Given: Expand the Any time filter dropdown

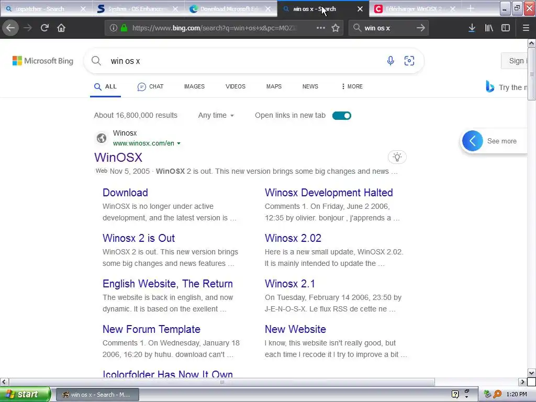Looking at the screenshot, I should 216,116.
